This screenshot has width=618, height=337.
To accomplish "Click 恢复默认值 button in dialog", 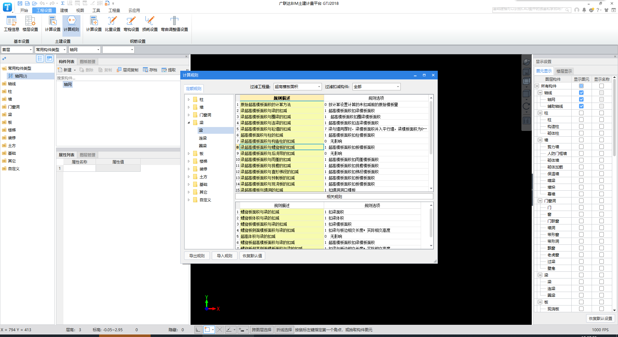I will pos(252,256).
